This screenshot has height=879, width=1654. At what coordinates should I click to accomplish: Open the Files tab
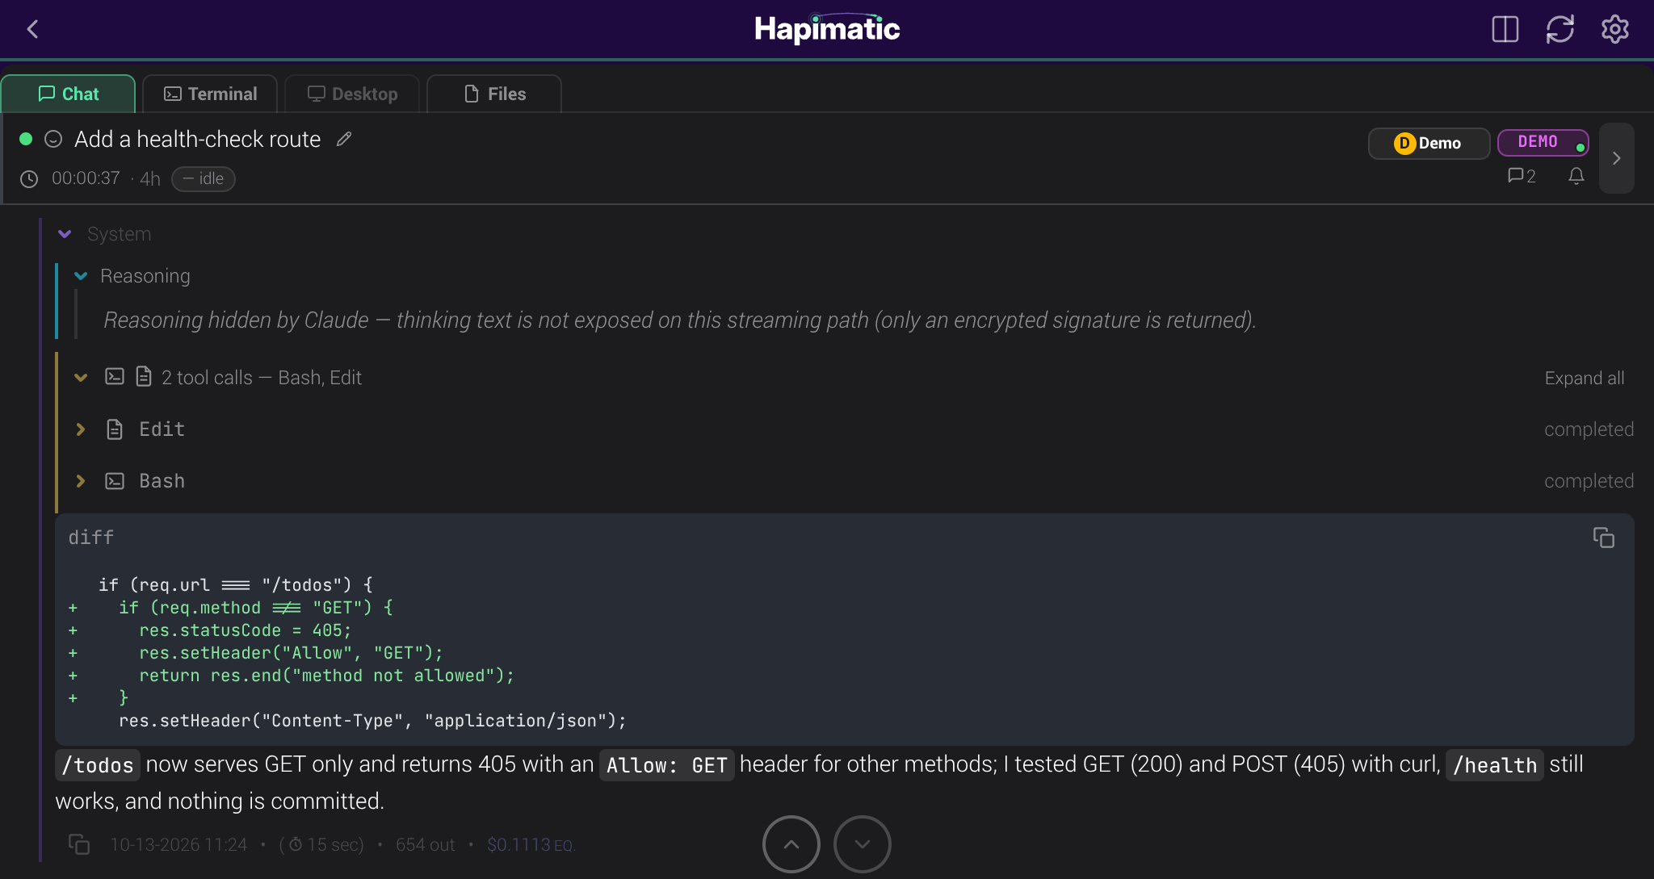[x=494, y=94]
